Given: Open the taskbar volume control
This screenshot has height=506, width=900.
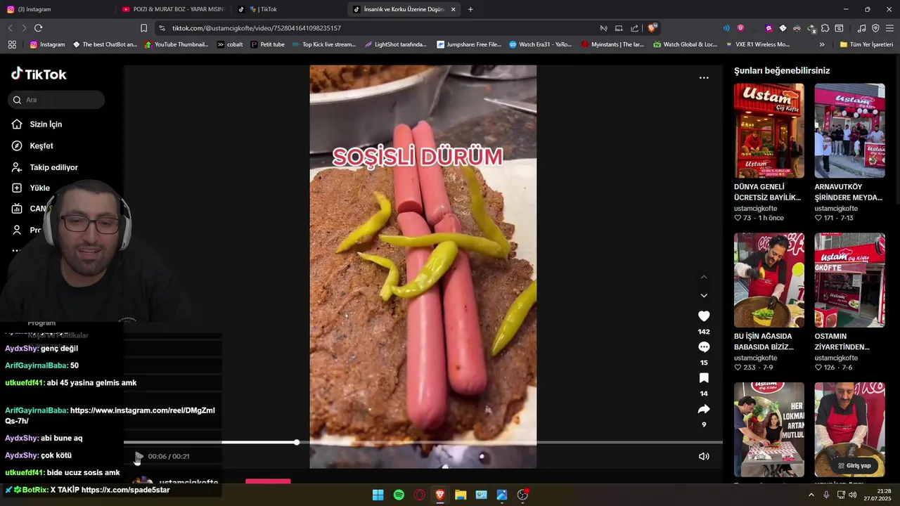Looking at the screenshot, I should pos(853,495).
